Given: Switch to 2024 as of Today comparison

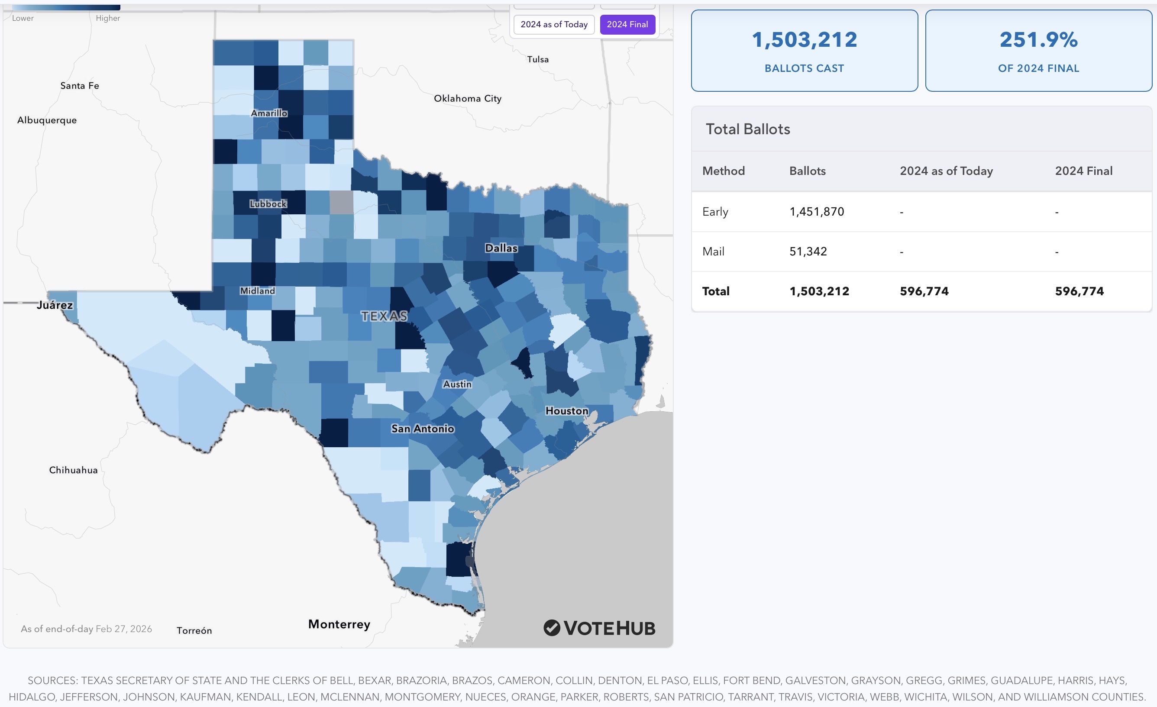Looking at the screenshot, I should (x=554, y=24).
